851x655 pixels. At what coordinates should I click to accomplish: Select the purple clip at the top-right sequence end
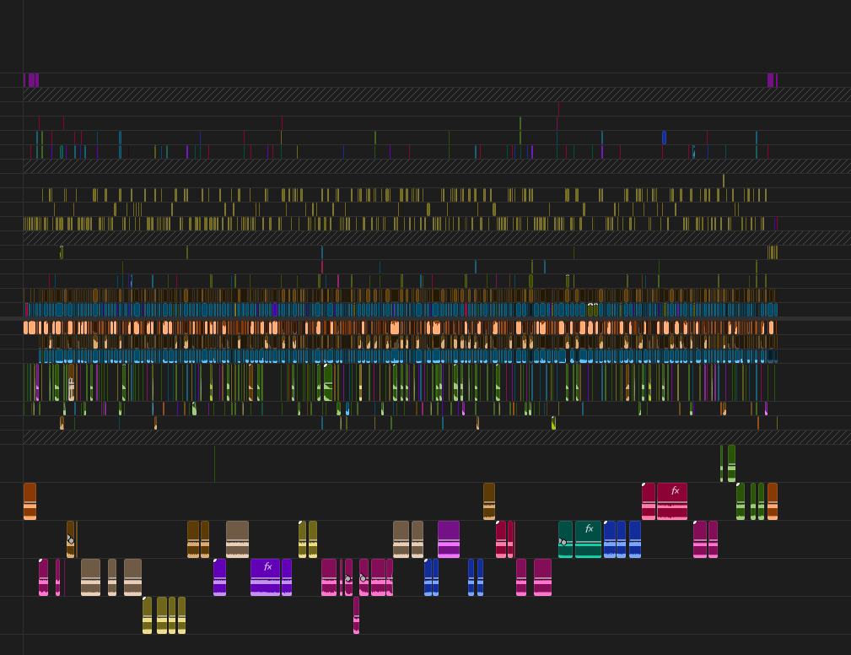click(x=773, y=80)
